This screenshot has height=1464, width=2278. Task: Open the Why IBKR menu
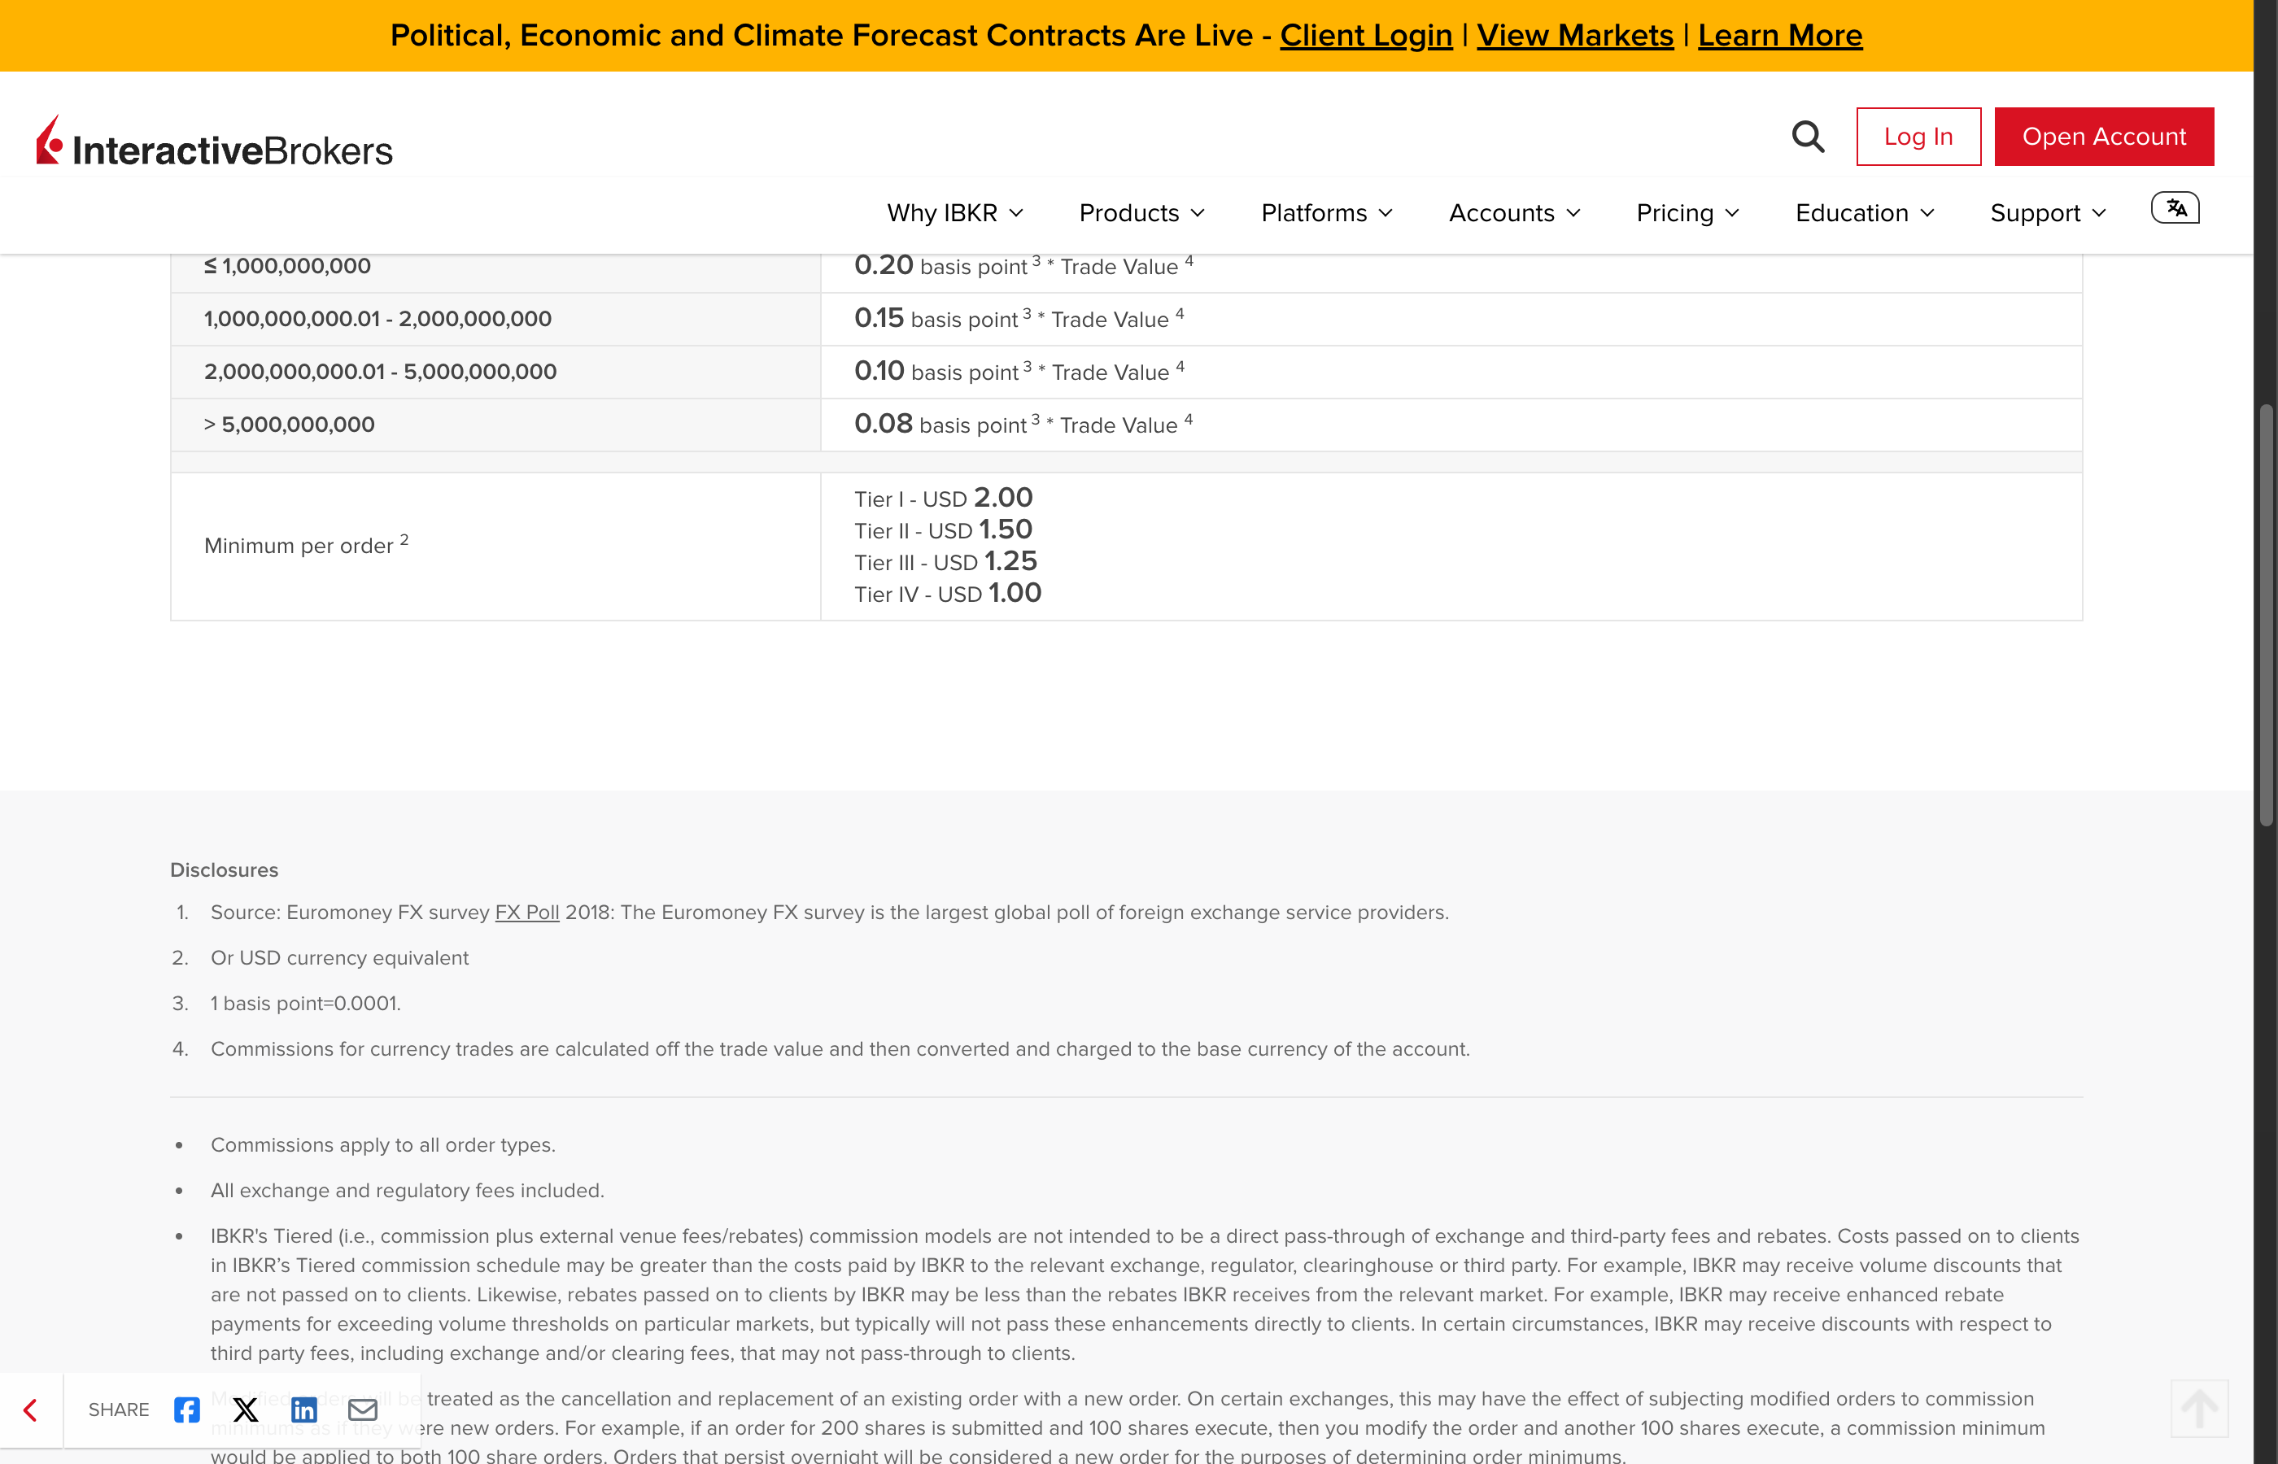coord(954,213)
